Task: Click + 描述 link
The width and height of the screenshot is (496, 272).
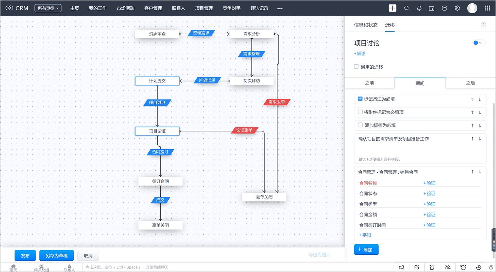Action: 360,53
